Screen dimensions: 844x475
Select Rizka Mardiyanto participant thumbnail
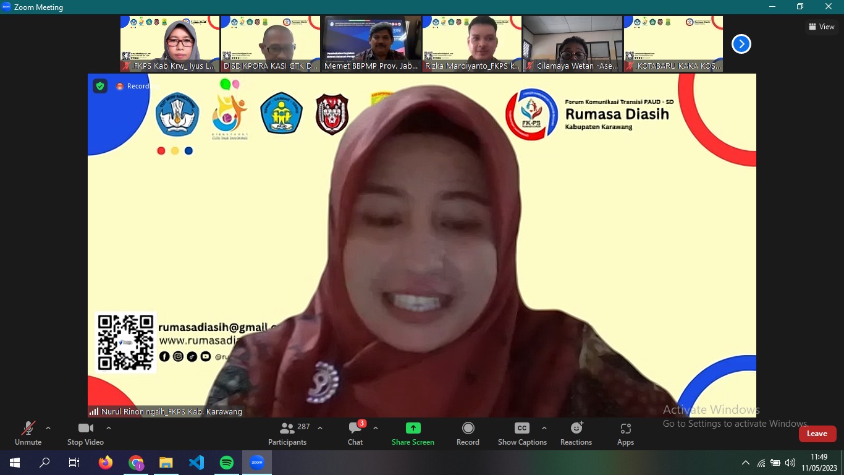click(x=472, y=44)
